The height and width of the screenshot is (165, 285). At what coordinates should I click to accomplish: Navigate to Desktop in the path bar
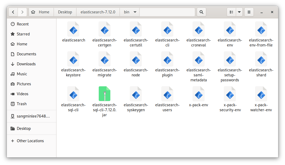pos(65,12)
